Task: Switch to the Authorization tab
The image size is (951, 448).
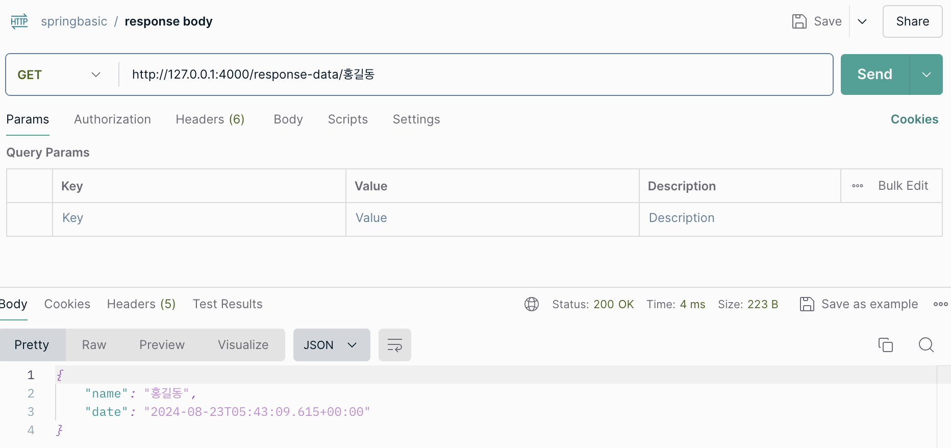Action: [112, 119]
